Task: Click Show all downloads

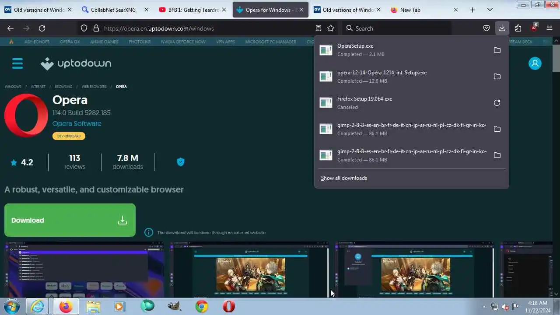Action: [x=344, y=178]
